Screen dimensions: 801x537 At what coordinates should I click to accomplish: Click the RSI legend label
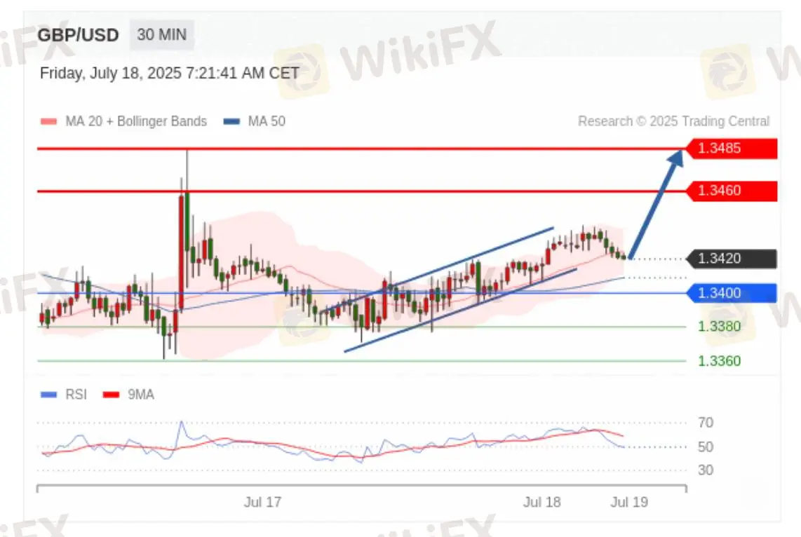76,395
